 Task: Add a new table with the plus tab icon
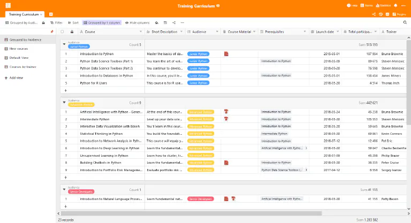[x=51, y=14]
